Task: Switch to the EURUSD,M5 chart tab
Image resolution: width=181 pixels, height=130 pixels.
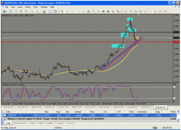Action: pyautogui.click(x=8, y=107)
